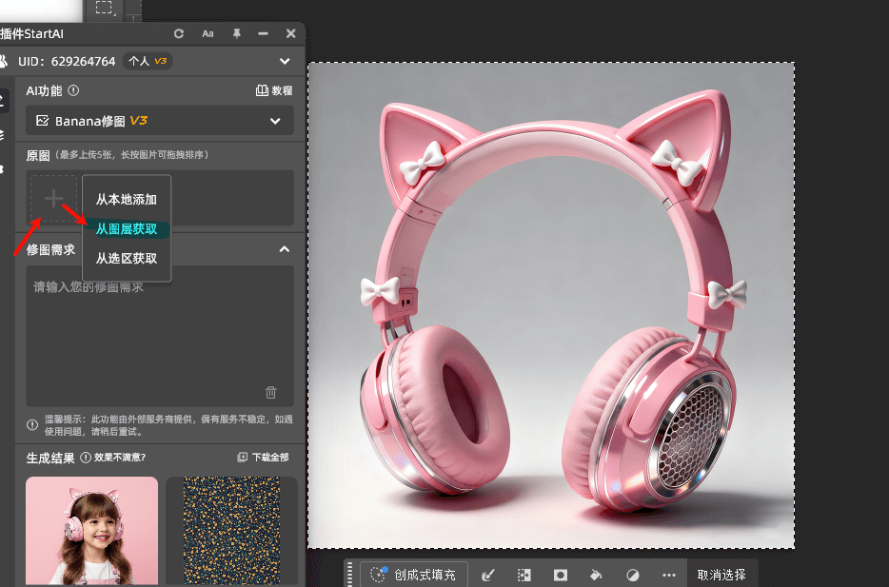
Task: Choose 从图层获取 from the popup menu
Action: (127, 229)
